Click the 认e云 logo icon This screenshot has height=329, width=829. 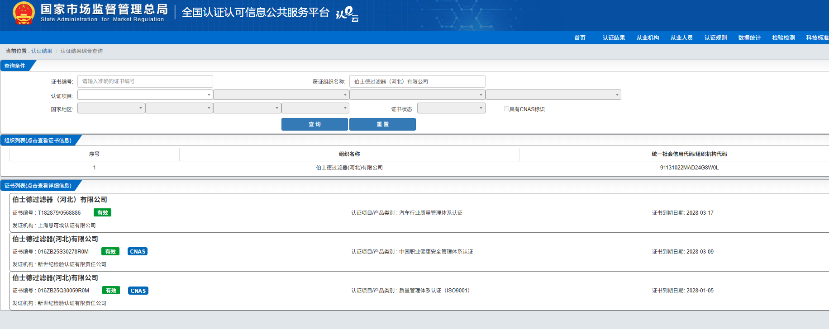[347, 14]
